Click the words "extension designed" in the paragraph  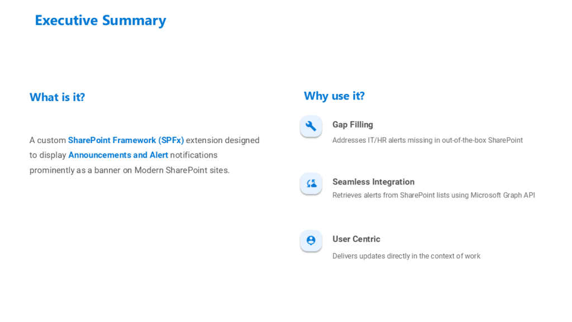coord(222,140)
